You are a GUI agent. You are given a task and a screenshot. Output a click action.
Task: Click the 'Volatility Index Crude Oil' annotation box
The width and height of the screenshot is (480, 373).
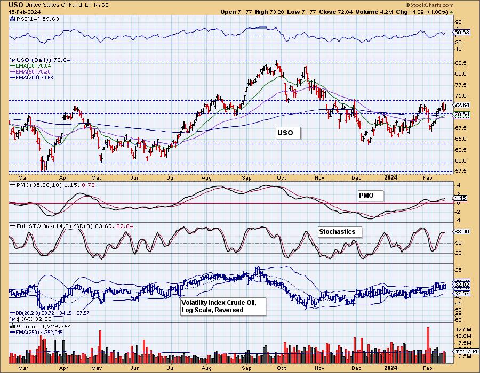coord(223,306)
